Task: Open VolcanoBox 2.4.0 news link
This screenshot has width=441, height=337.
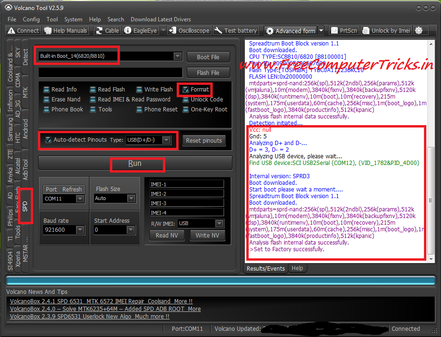Action: [105, 309]
